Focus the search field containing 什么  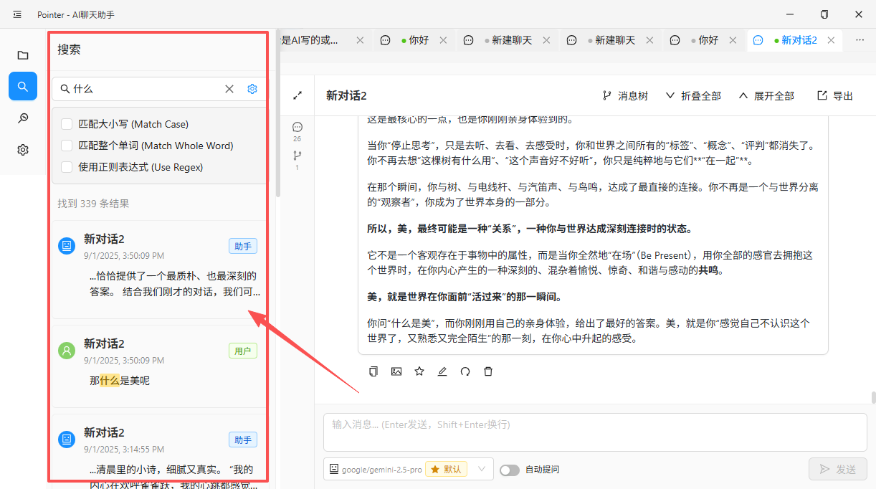pyautogui.click(x=147, y=89)
